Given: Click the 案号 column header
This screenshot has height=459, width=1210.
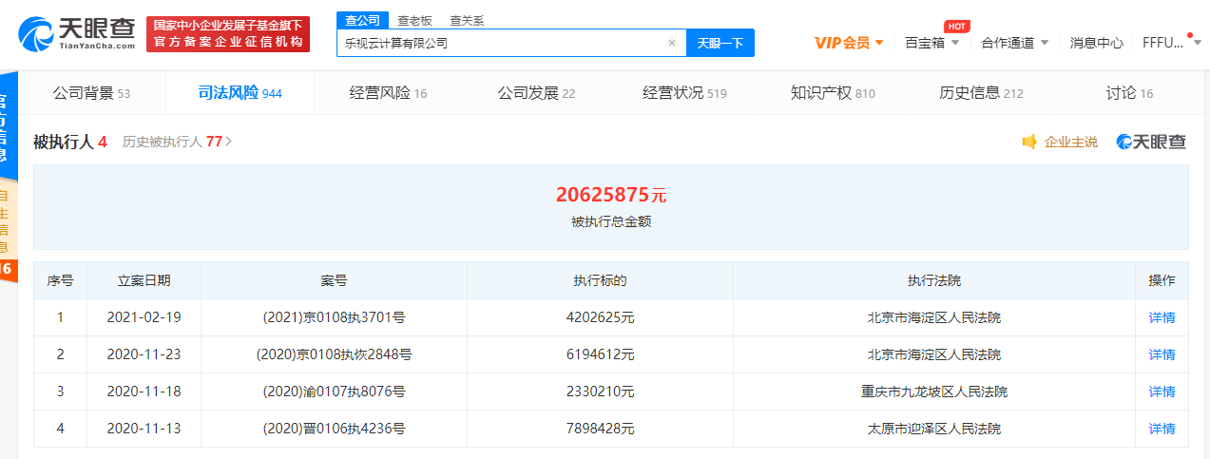Looking at the screenshot, I should coord(334,280).
